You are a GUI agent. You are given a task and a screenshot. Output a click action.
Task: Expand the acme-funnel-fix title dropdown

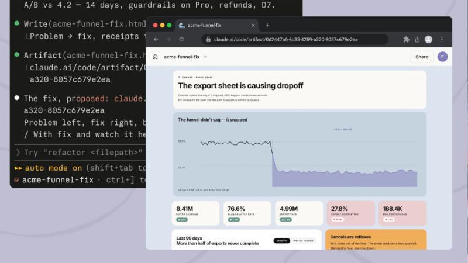pos(205,57)
